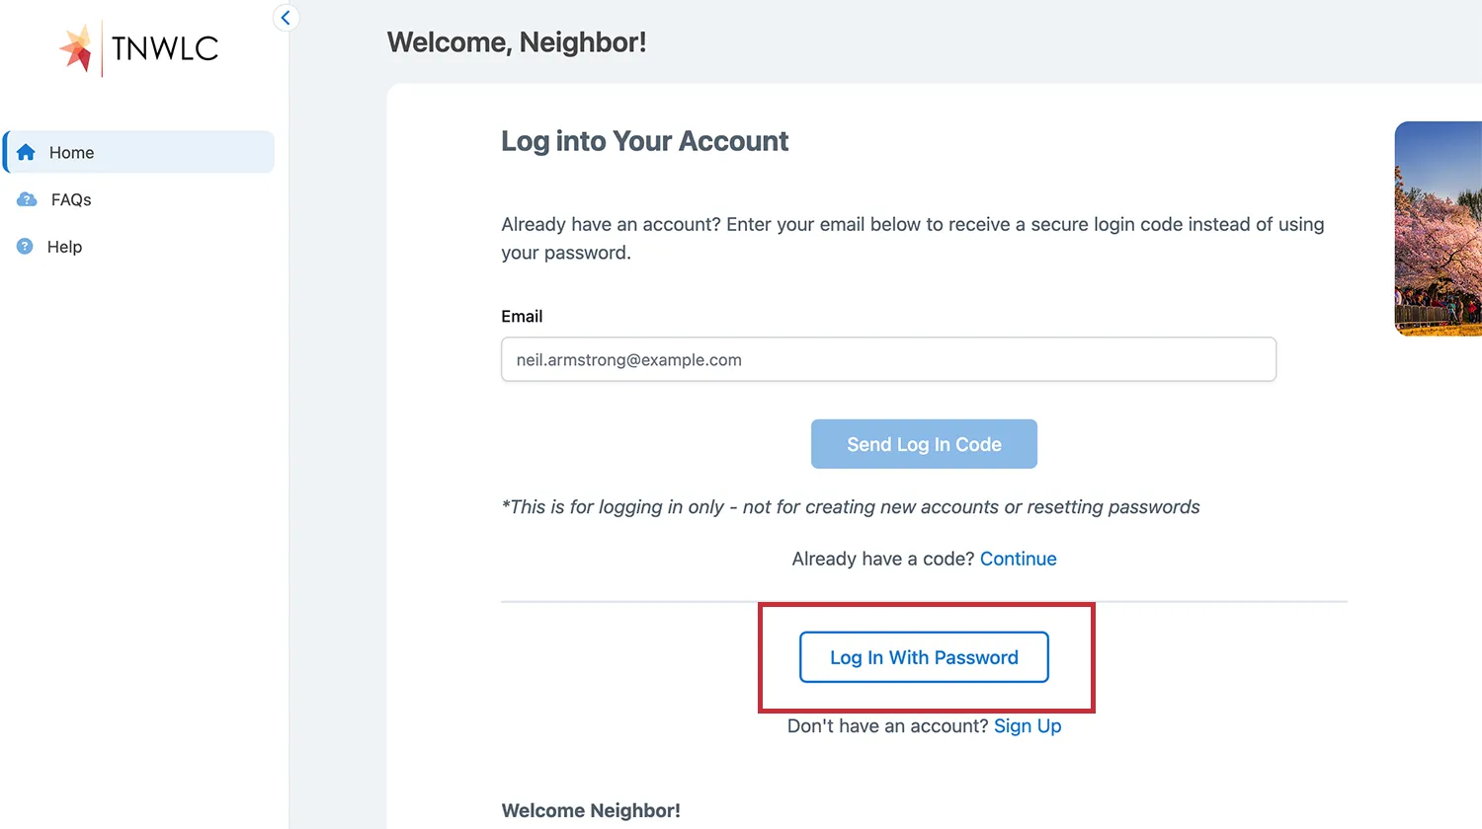Click the cherry blossom photo
This screenshot has width=1482, height=829.
(x=1439, y=229)
